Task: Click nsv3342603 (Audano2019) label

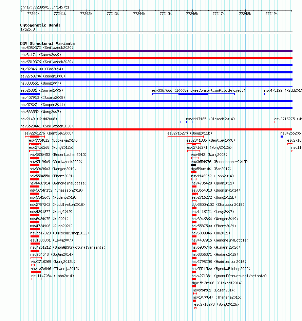Action: [53, 198]
